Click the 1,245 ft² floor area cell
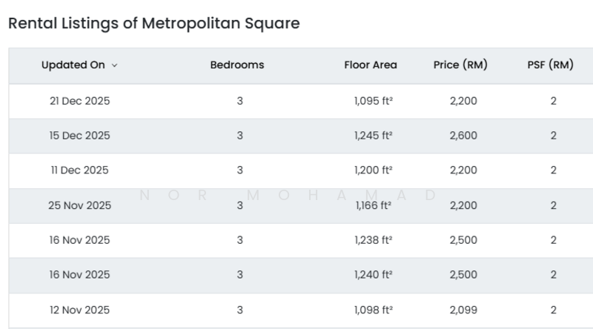593x329 pixels. [373, 136]
